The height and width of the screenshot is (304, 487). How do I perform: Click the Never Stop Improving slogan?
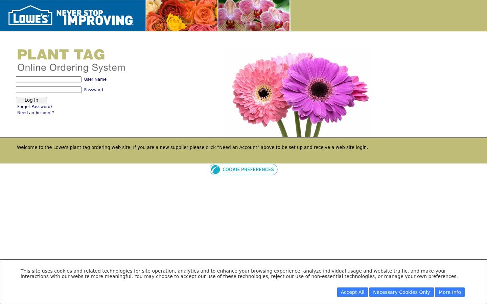95,18
